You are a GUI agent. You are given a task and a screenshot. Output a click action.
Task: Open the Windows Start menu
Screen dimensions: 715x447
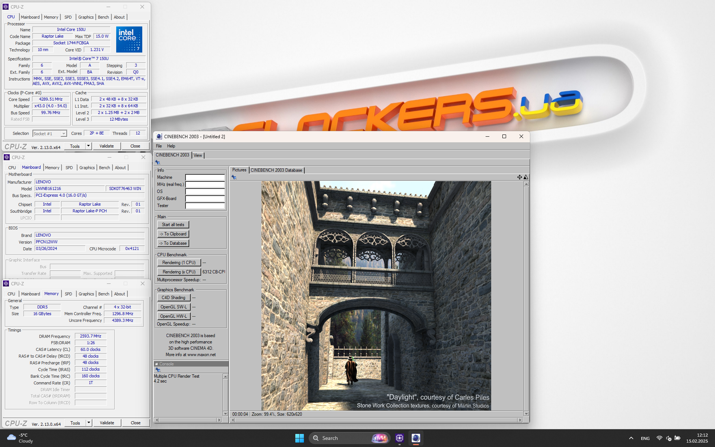pyautogui.click(x=299, y=438)
